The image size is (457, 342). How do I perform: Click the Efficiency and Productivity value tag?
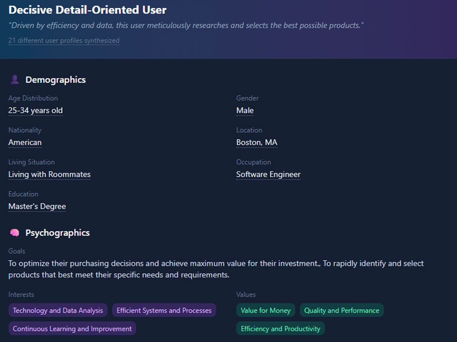(x=280, y=329)
